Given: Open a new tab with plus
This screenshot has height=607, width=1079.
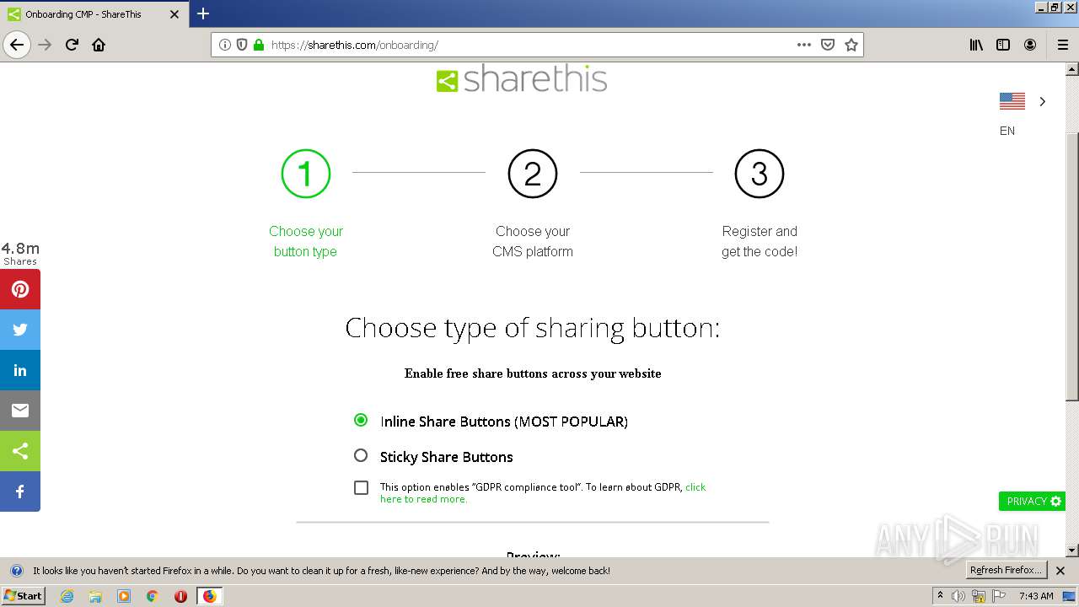Looking at the screenshot, I should [203, 13].
